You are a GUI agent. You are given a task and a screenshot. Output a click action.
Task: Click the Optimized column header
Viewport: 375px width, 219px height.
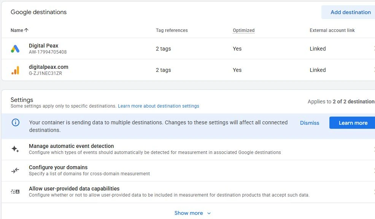(243, 30)
